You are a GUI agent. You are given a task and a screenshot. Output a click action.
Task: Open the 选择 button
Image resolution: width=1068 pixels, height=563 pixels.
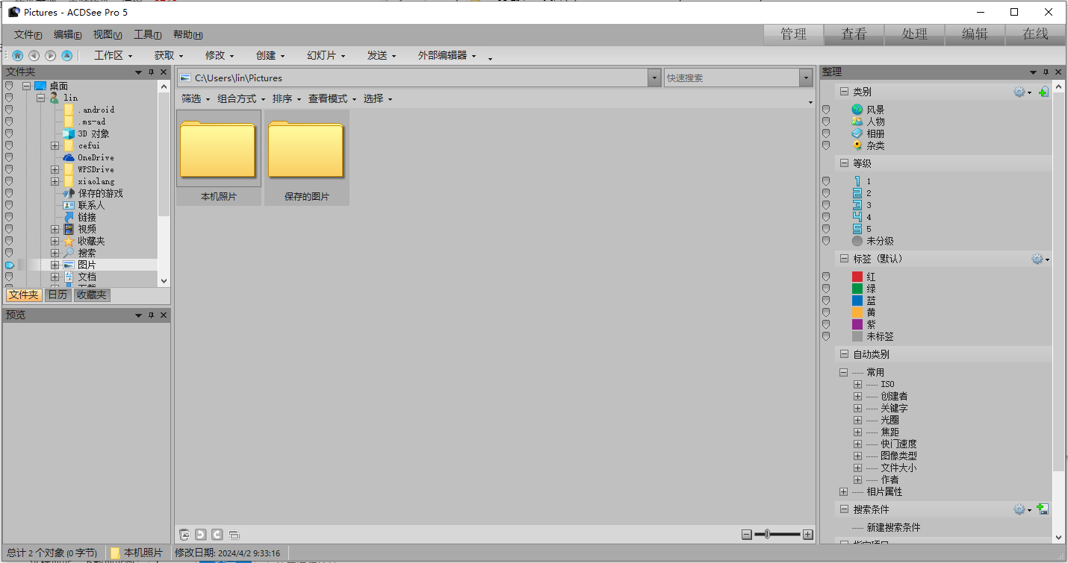378,98
